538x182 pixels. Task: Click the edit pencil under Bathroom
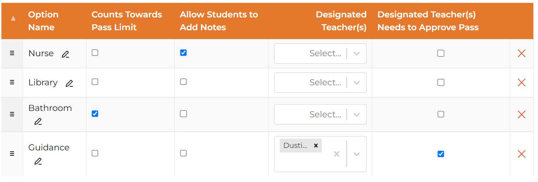[x=38, y=122]
